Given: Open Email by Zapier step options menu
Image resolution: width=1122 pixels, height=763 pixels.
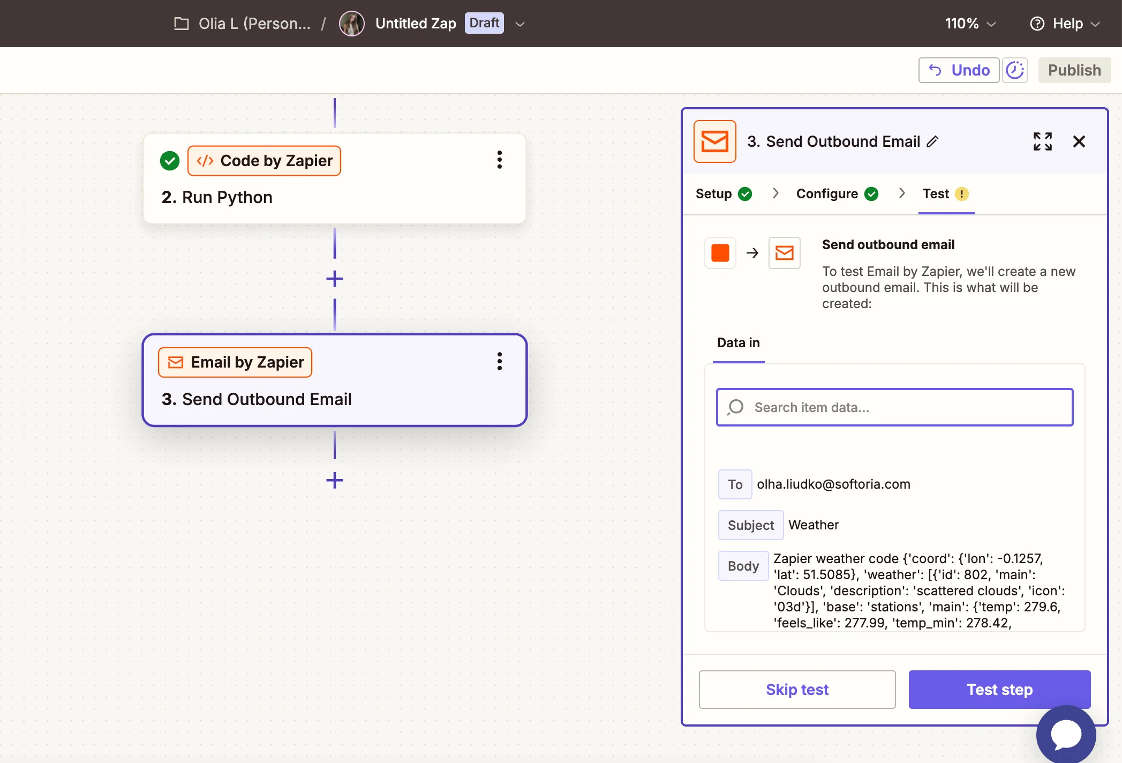Looking at the screenshot, I should tap(499, 362).
